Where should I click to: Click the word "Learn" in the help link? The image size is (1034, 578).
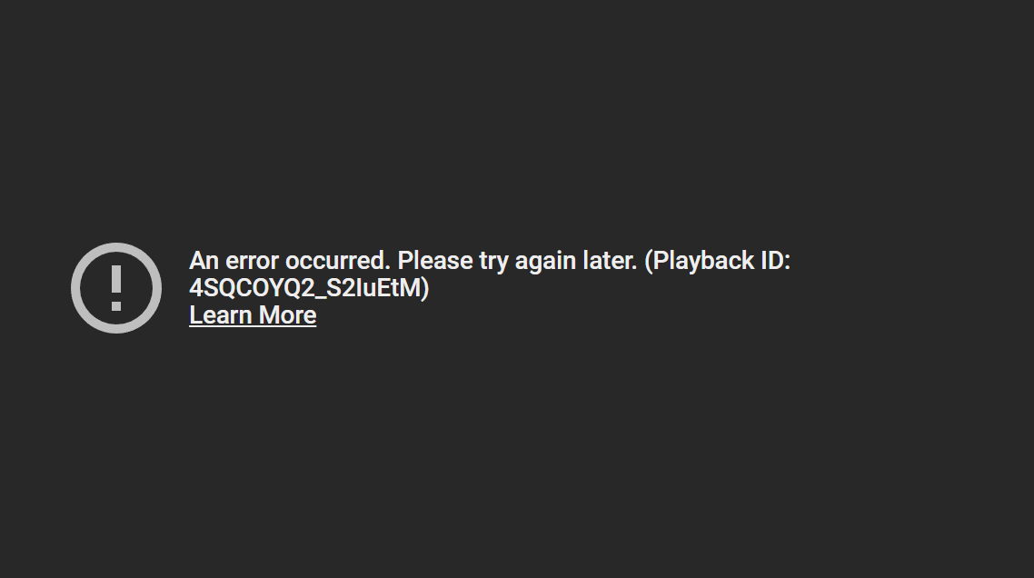[x=221, y=314]
